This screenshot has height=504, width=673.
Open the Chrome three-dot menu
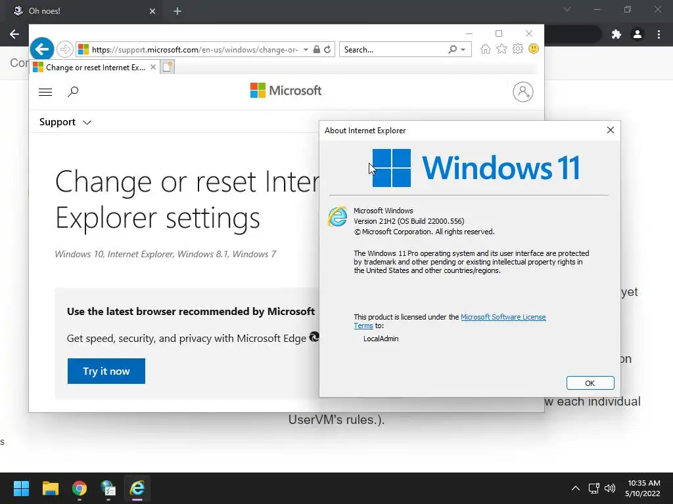pyautogui.click(x=659, y=34)
